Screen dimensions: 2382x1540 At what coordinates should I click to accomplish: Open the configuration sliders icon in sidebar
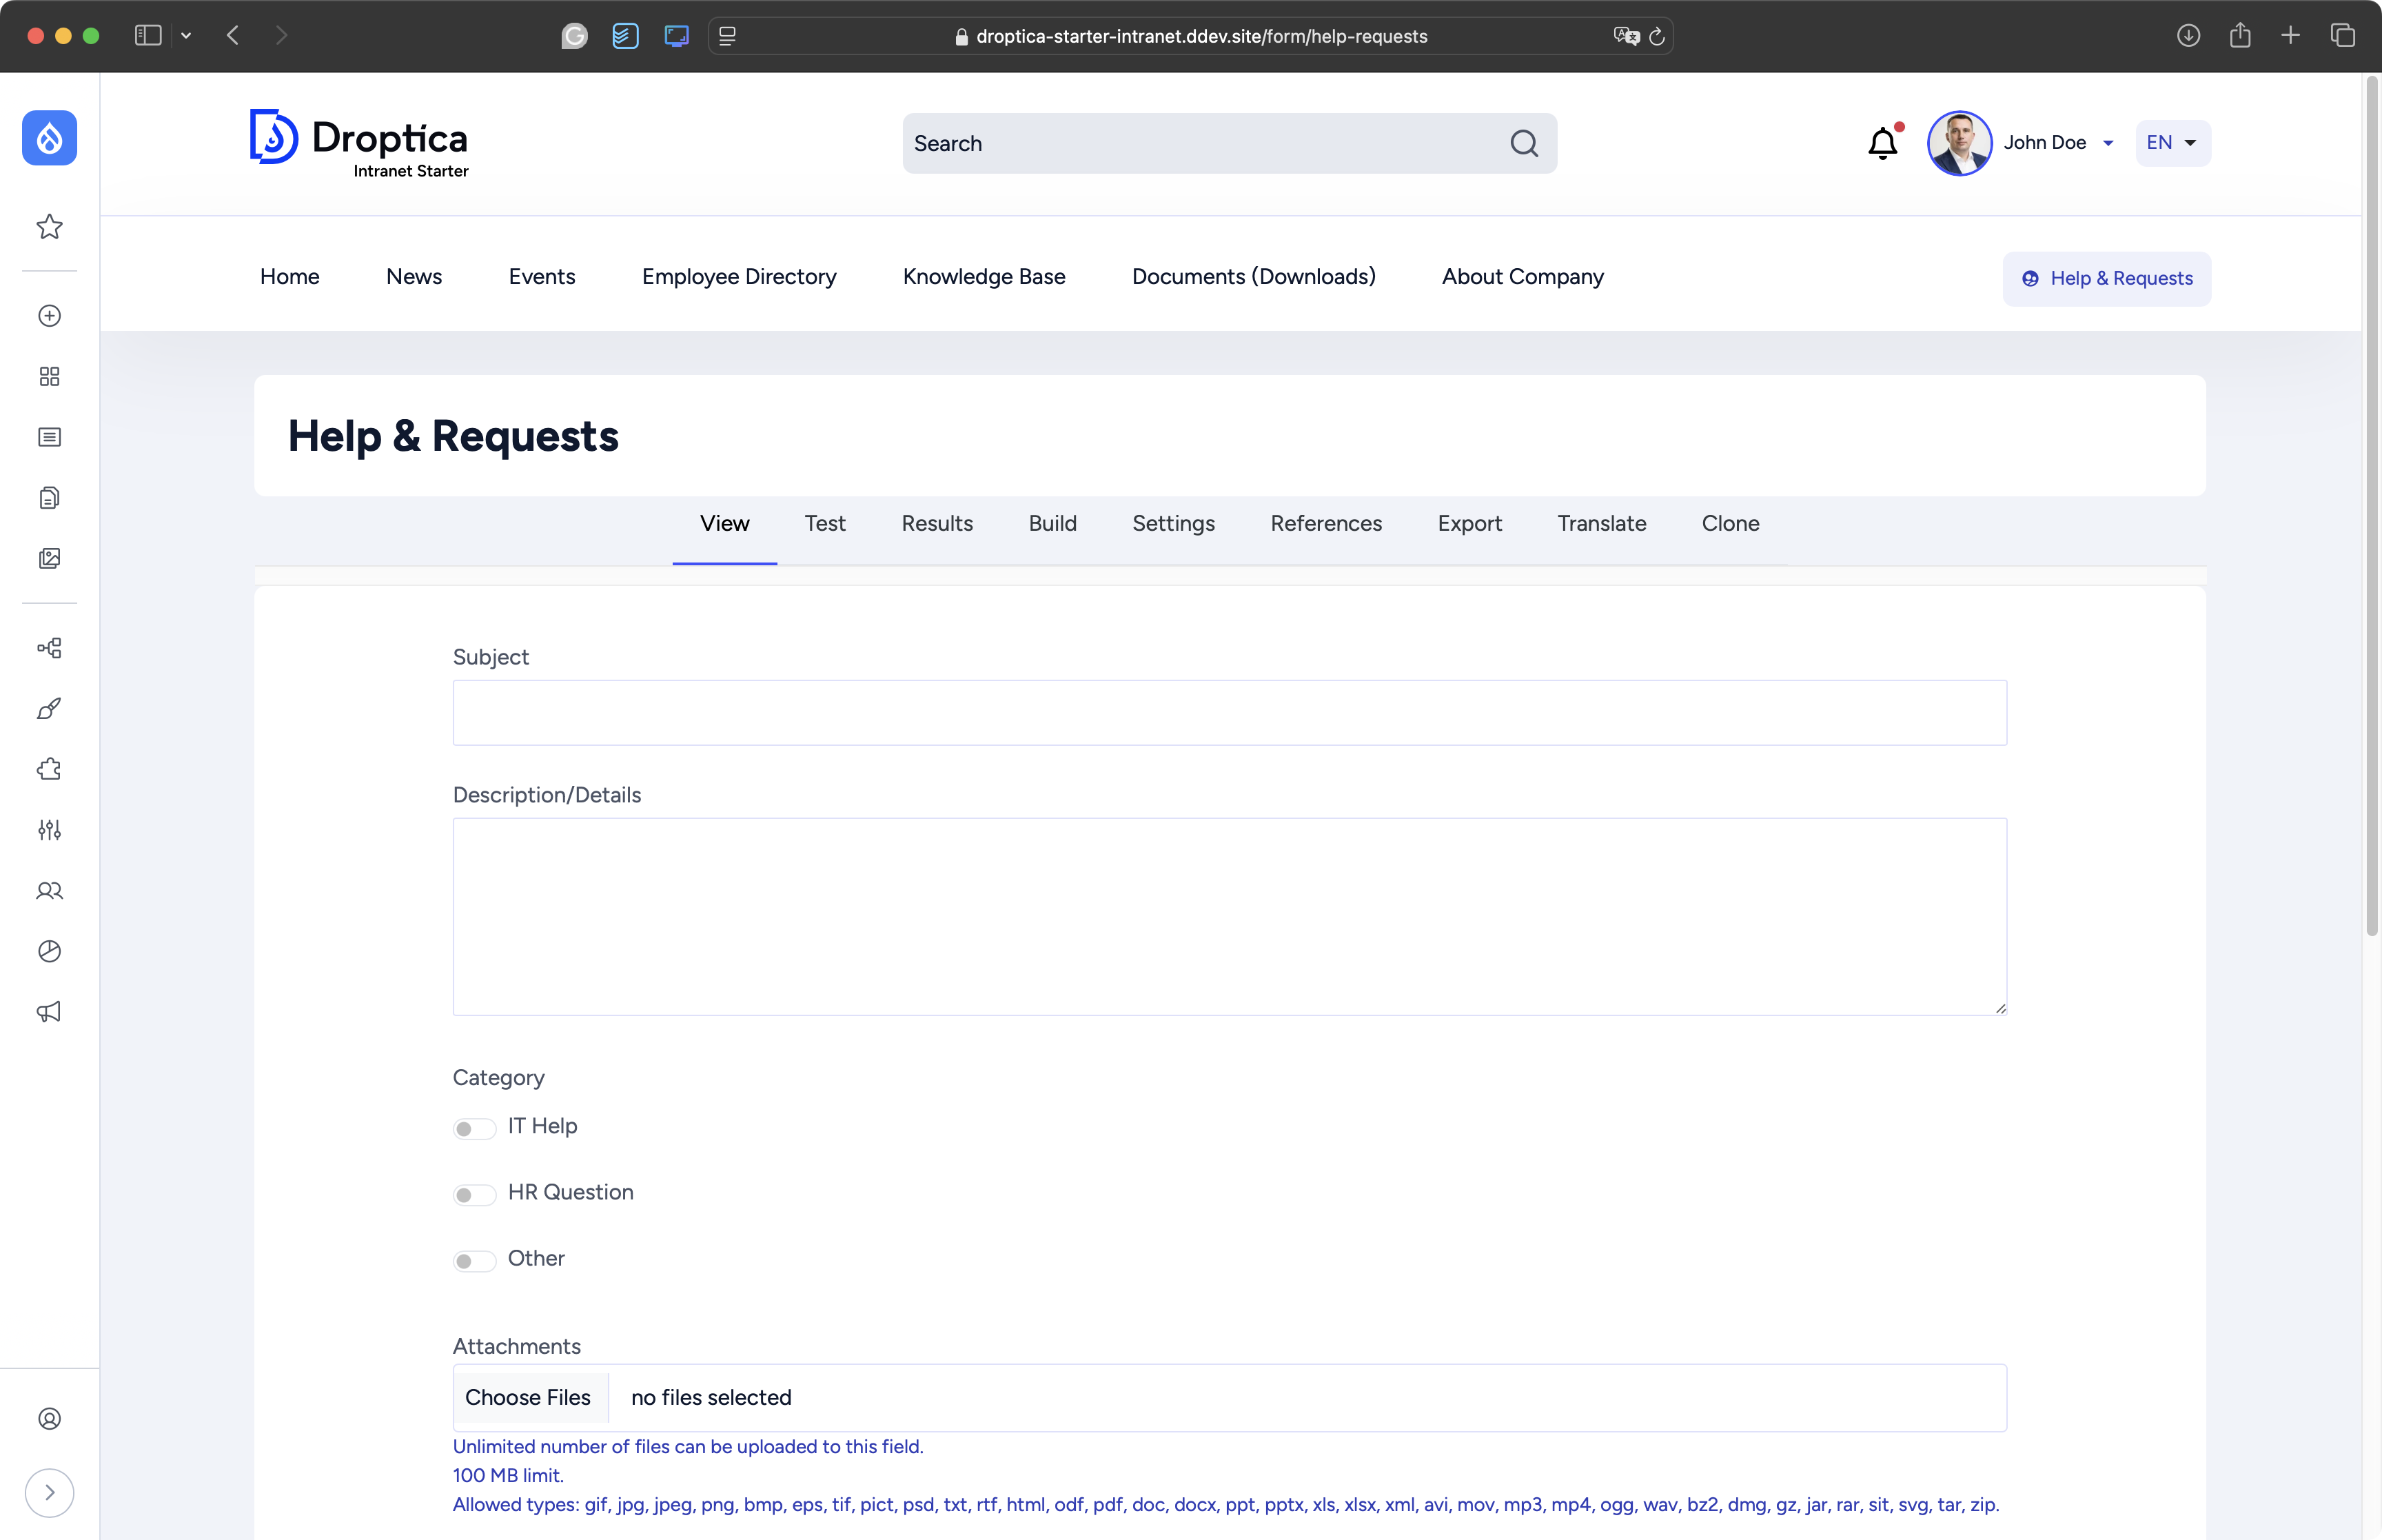(49, 830)
